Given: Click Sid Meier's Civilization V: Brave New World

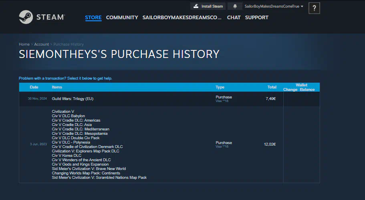Looking at the screenshot, I should (89, 169).
